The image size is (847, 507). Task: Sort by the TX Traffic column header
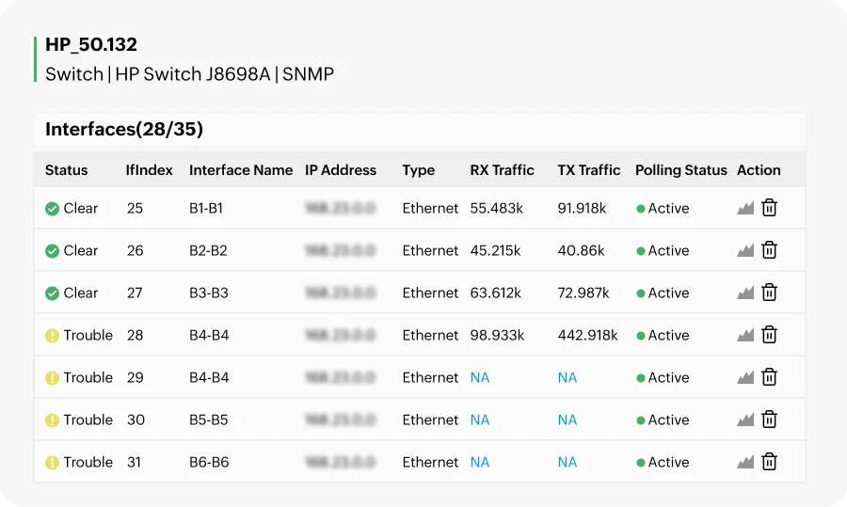pyautogui.click(x=589, y=170)
